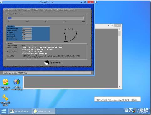Click the 'MB remaining' statistics label
Viewport: 151px width, 115px height.
(11, 35)
